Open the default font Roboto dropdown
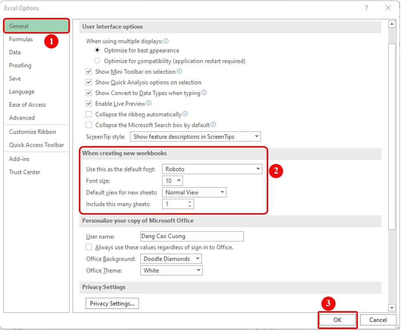Image resolution: width=401 pixels, height=332 pixels. [x=212, y=169]
